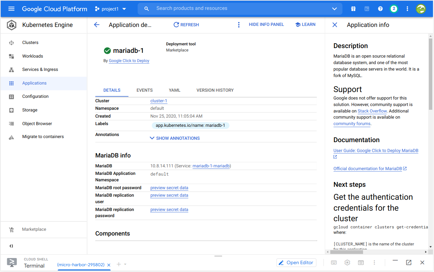Click the Cloud Shell panel drag handle
Viewport: 434px width, 272px height.
tap(218, 256)
